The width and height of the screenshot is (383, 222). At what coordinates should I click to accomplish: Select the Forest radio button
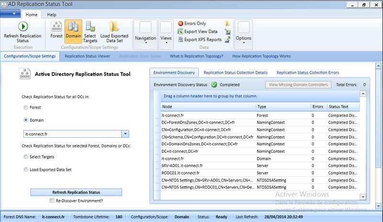click(26, 108)
